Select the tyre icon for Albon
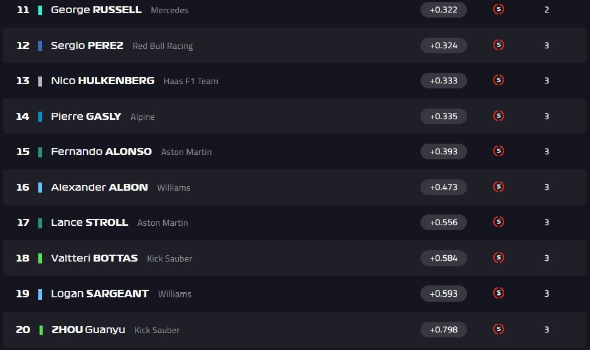 point(499,187)
